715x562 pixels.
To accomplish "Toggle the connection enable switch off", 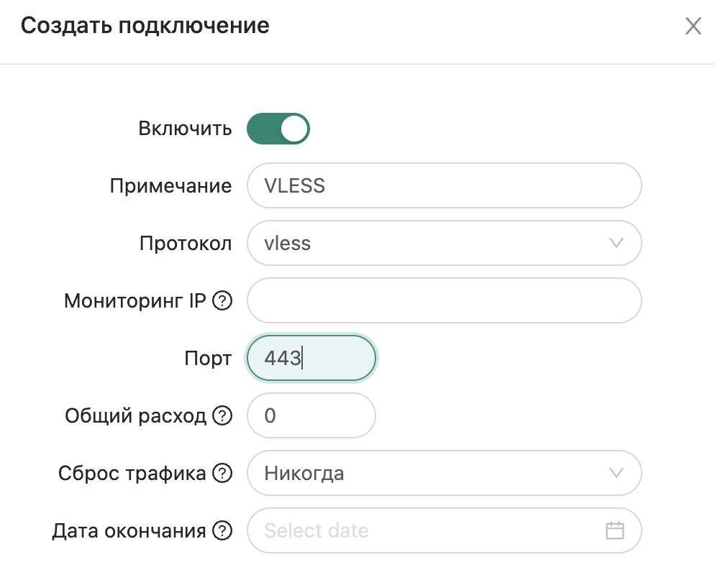I will pos(278,129).
